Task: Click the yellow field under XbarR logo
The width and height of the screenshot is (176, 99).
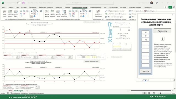Action: (x=117, y=46)
